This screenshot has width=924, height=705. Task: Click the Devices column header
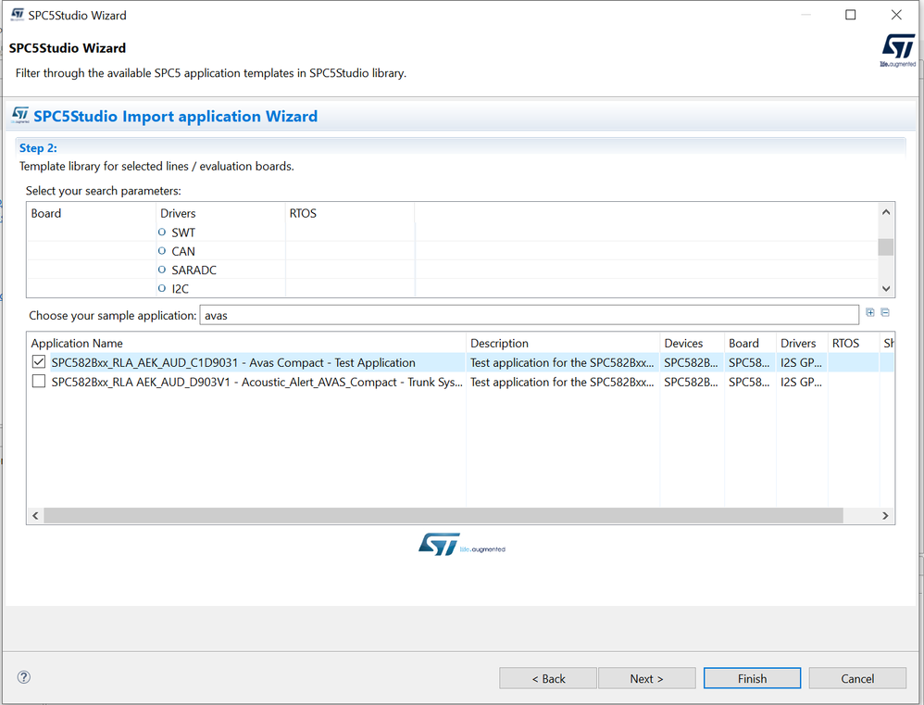point(692,343)
